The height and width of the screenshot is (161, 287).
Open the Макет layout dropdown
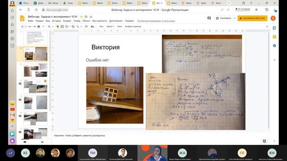tap(110, 27)
